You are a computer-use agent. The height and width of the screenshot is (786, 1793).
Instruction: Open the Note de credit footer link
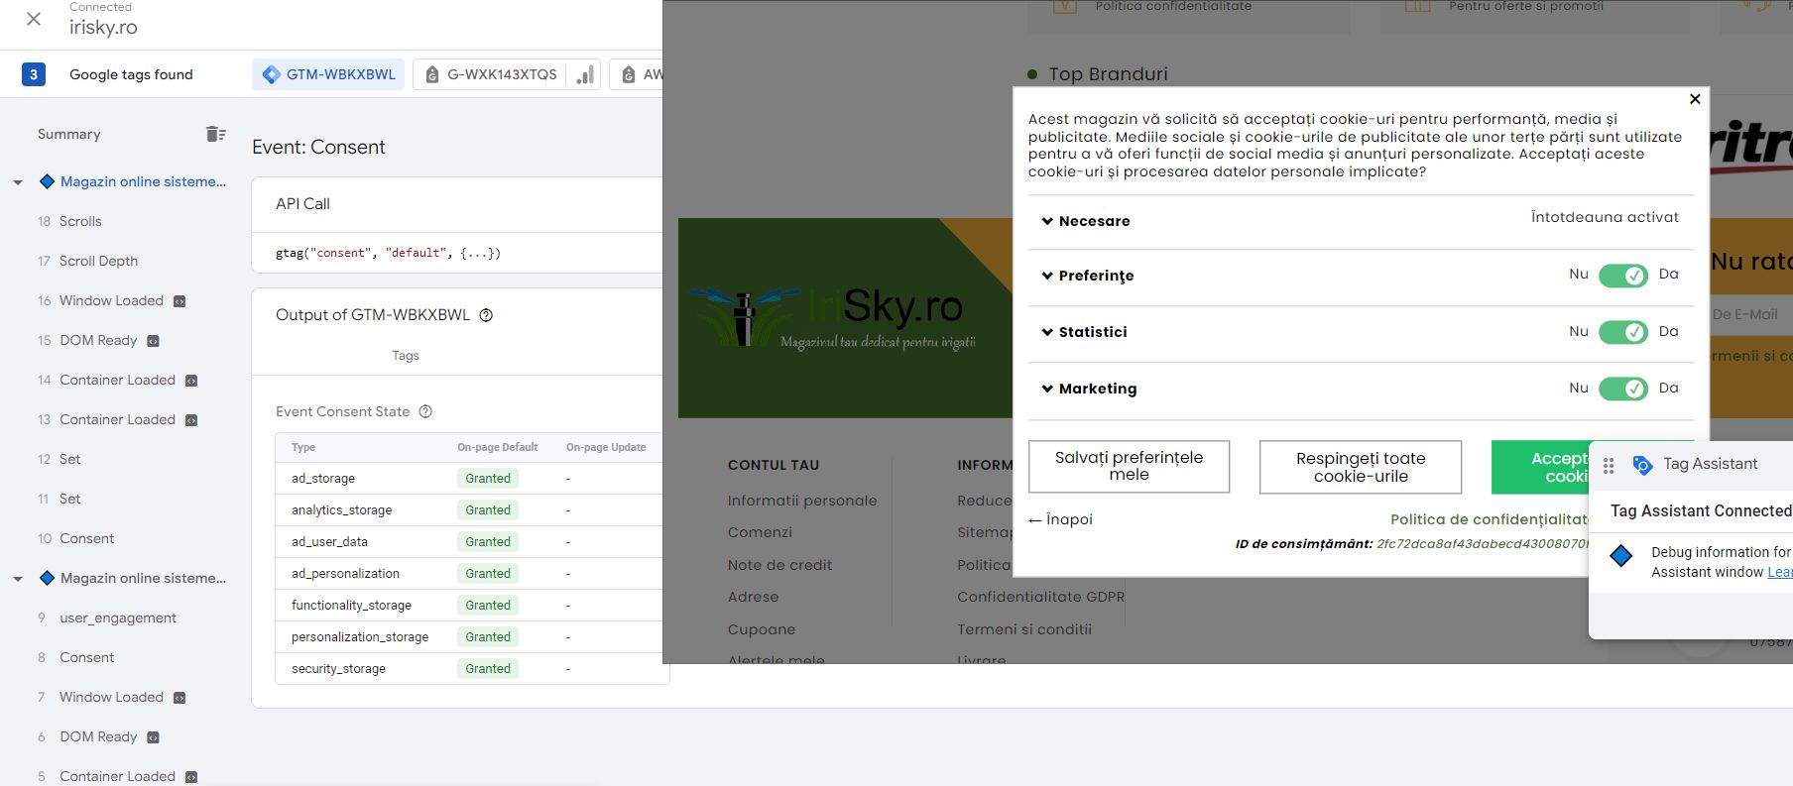(x=779, y=565)
